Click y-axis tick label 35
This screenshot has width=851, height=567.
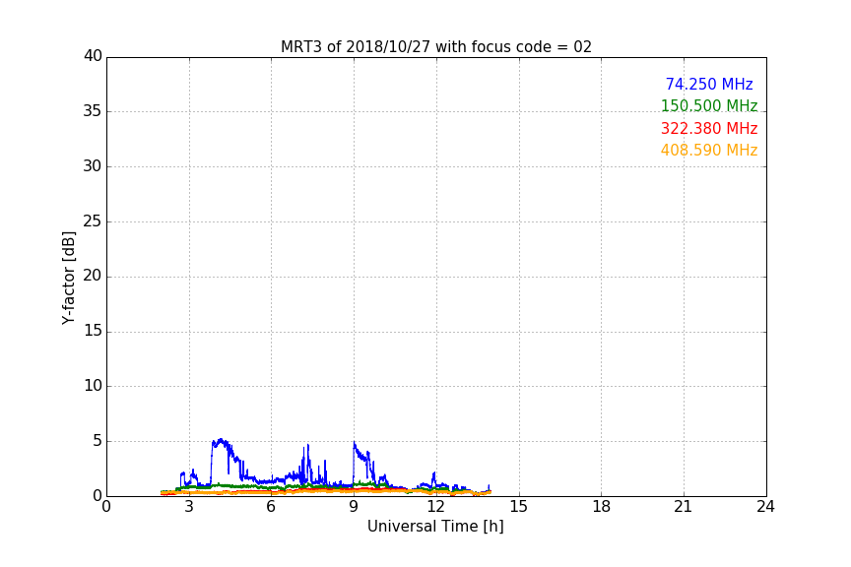(x=93, y=111)
